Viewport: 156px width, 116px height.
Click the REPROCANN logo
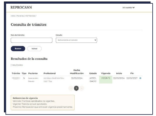(21, 7)
